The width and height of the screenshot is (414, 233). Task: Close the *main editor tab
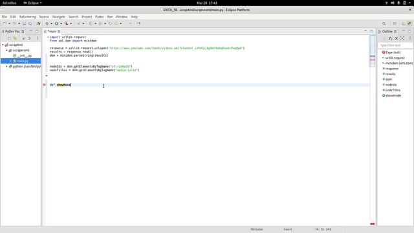coord(59,32)
